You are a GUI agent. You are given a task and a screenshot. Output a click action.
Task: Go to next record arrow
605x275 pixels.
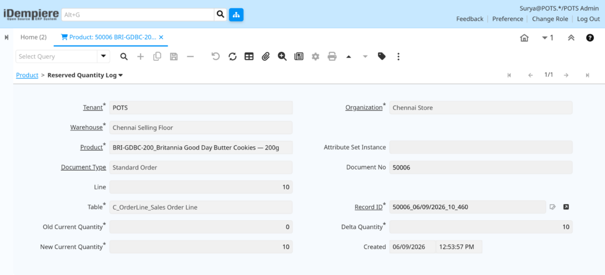pyautogui.click(x=566, y=75)
